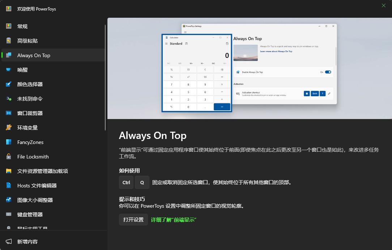Open the FancyZones page
Viewport: 392px width, 250px height.
click(53, 142)
